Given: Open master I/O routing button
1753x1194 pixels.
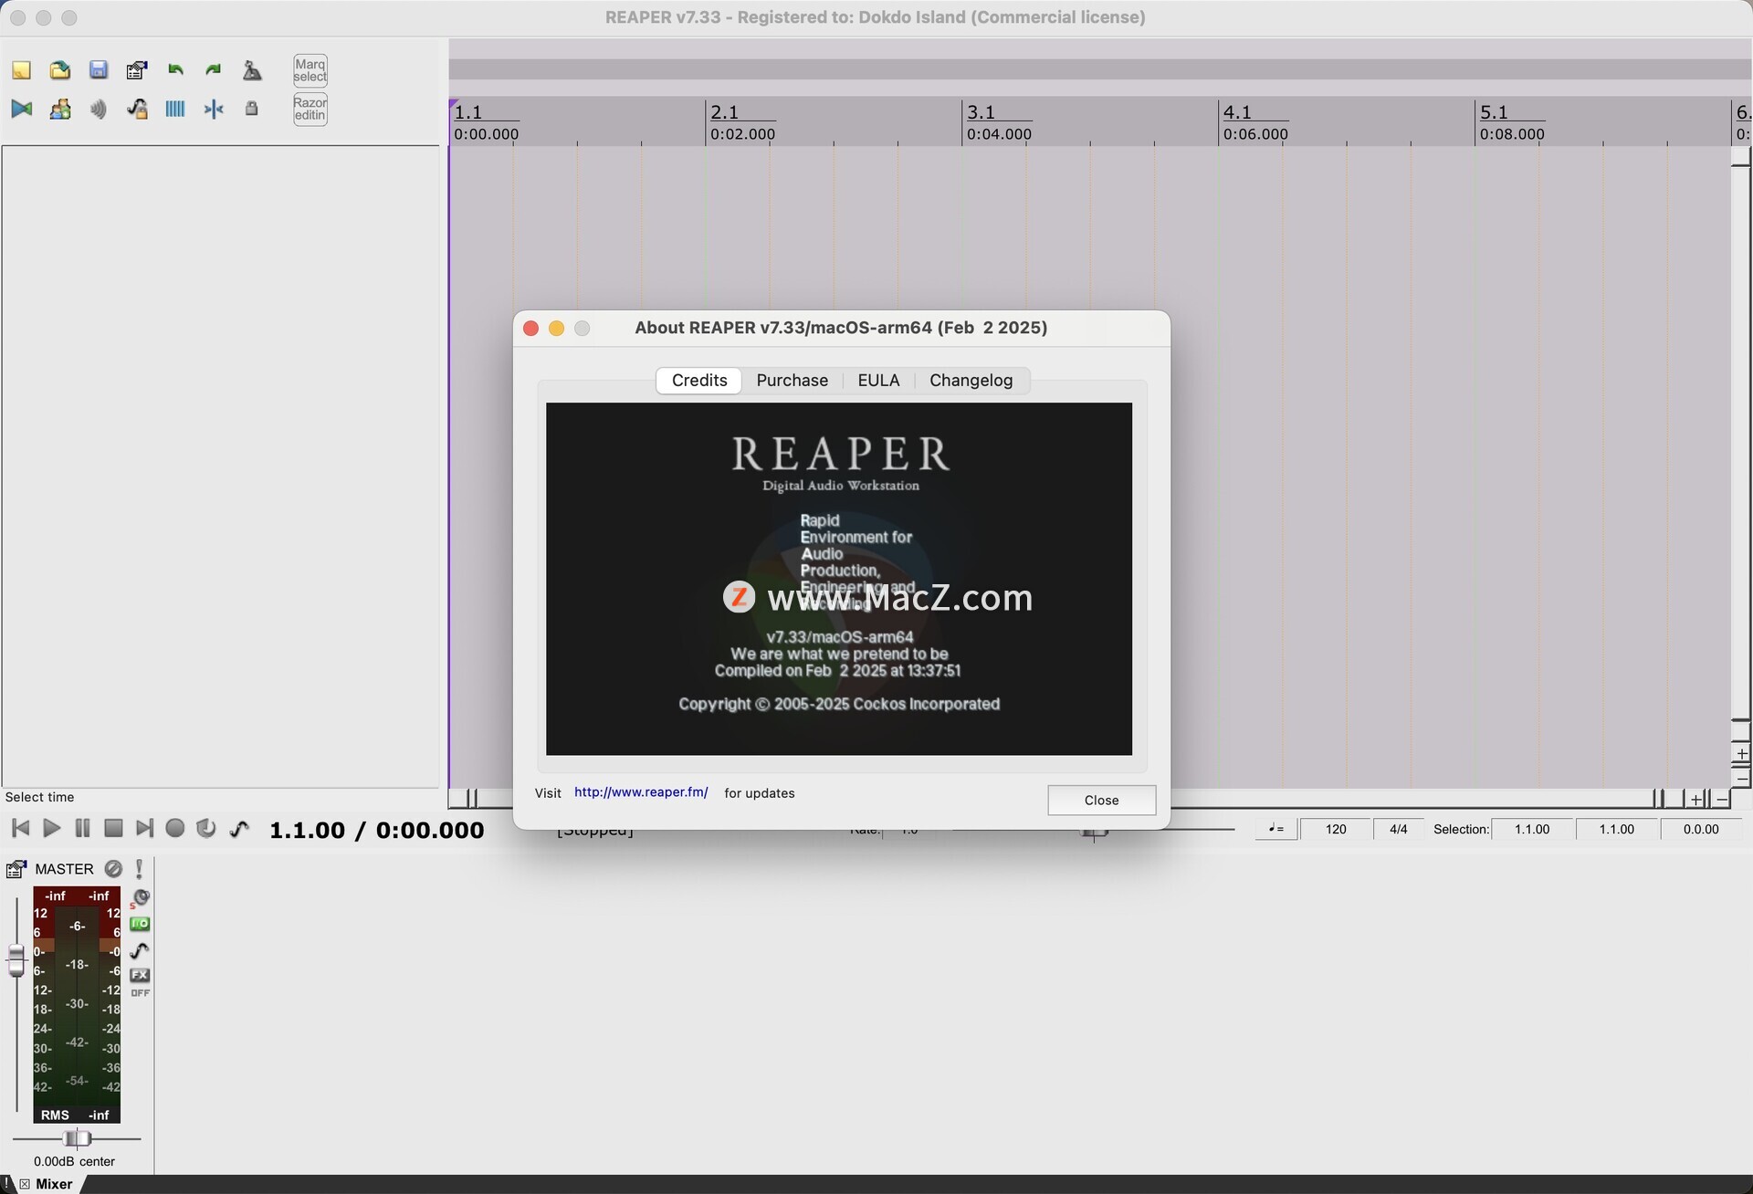Looking at the screenshot, I should (x=140, y=924).
